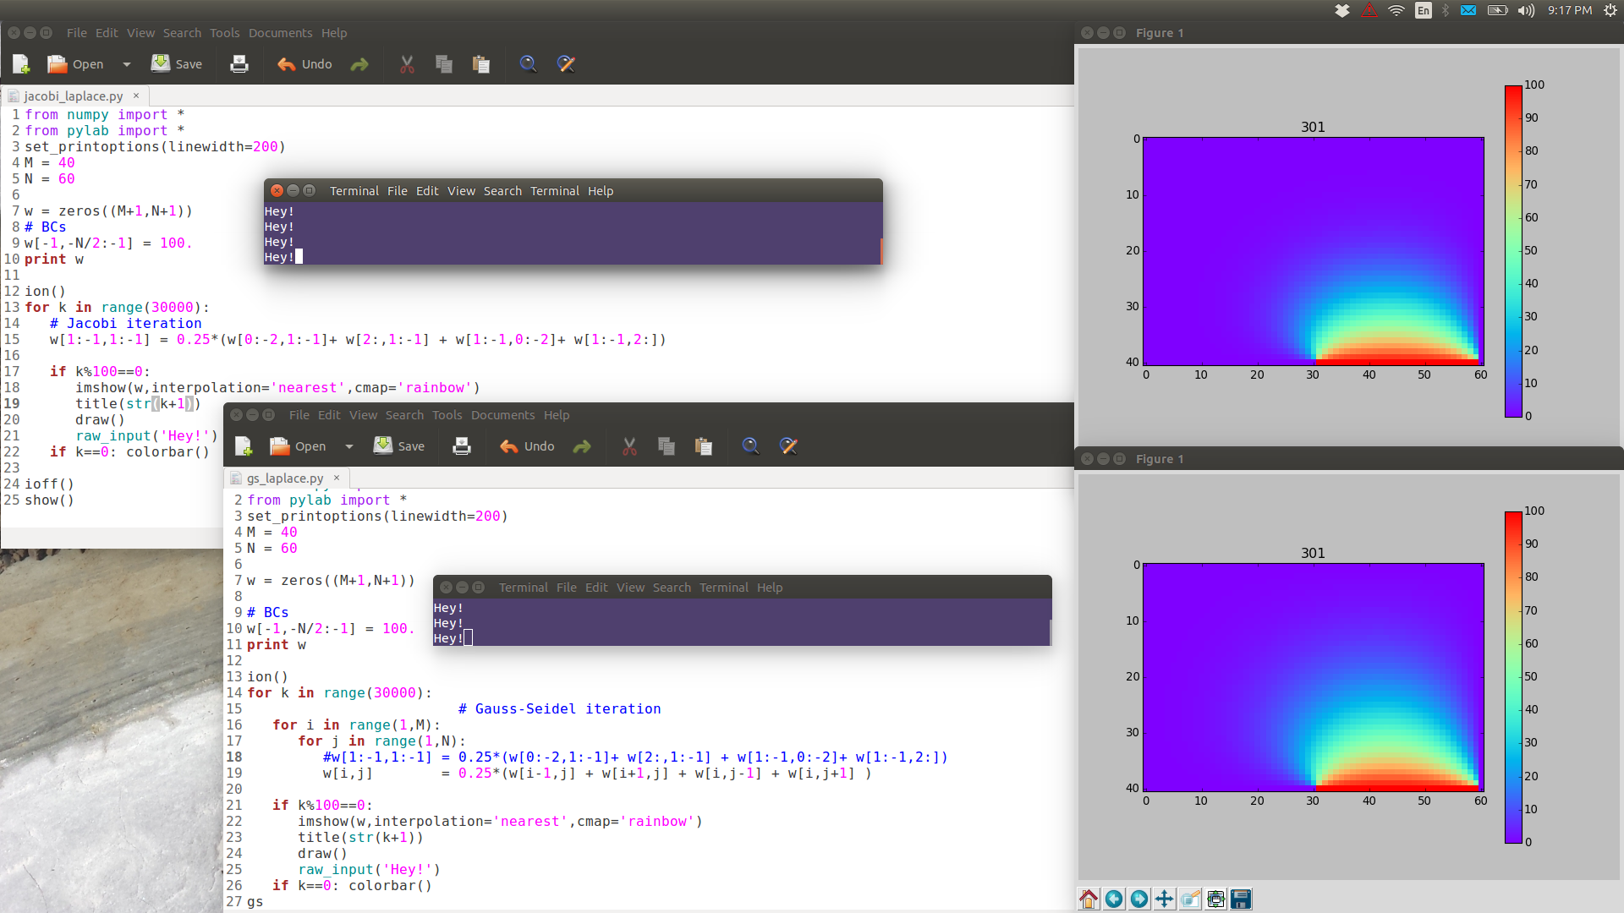
Task: Open Search menu in lower gedit window
Action: click(404, 415)
